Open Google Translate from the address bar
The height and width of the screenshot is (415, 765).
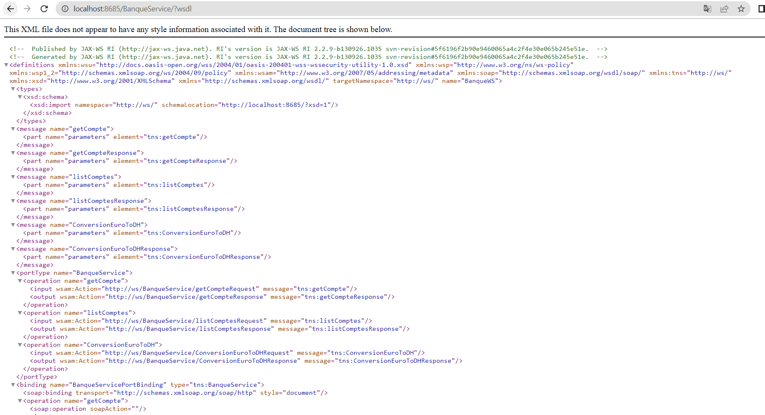[707, 8]
